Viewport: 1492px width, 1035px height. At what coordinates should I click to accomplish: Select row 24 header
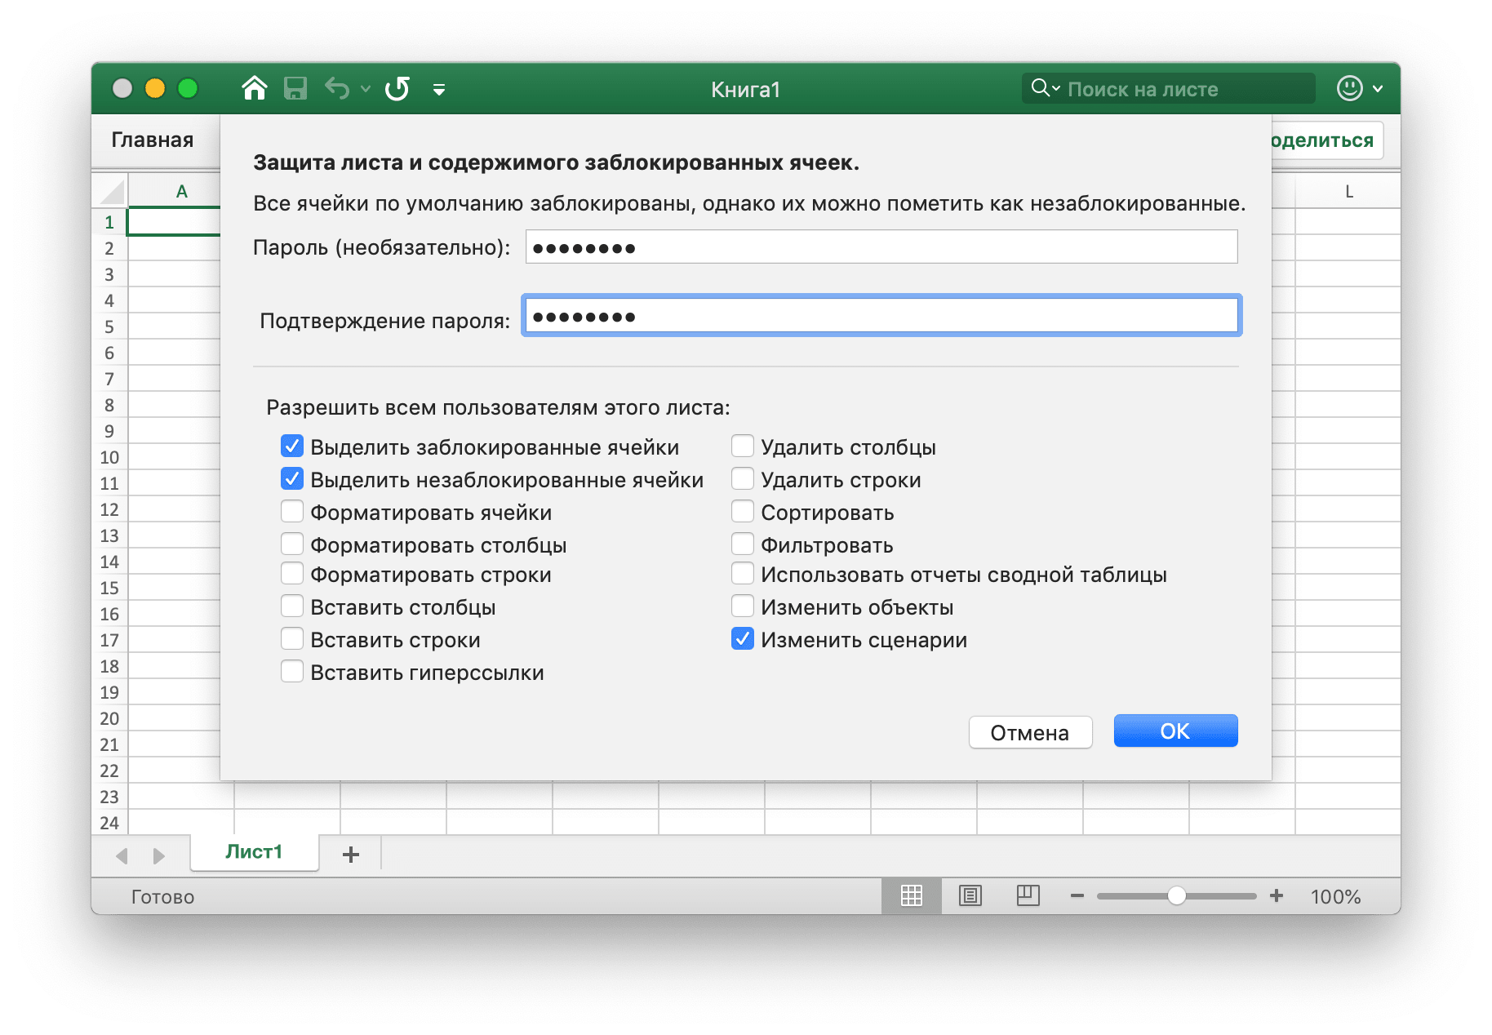click(109, 823)
